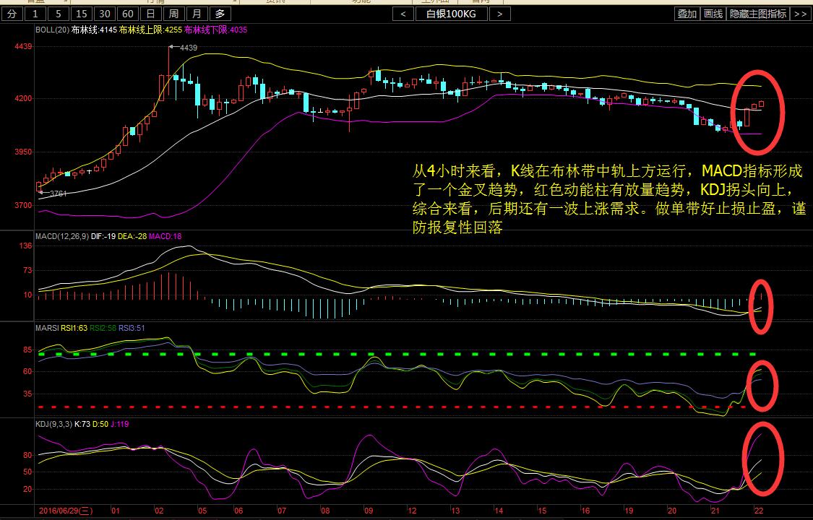813x520 pixels.
Task: Expand more options with the >> button
Action: (799, 14)
